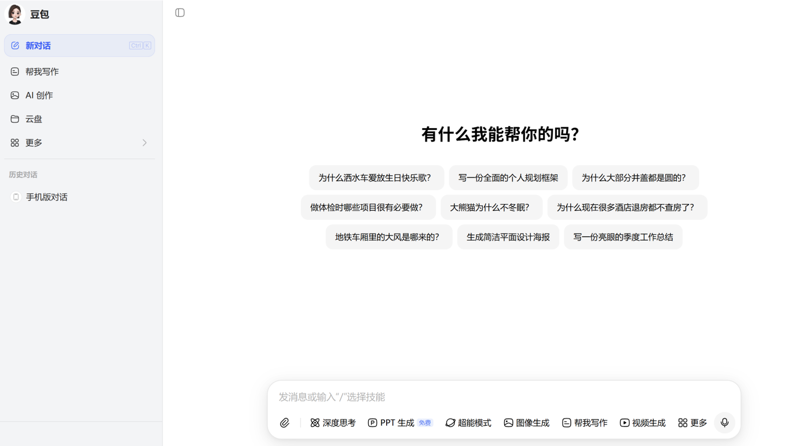Open 云盘 cloud drive
789x446 pixels.
tap(33, 119)
